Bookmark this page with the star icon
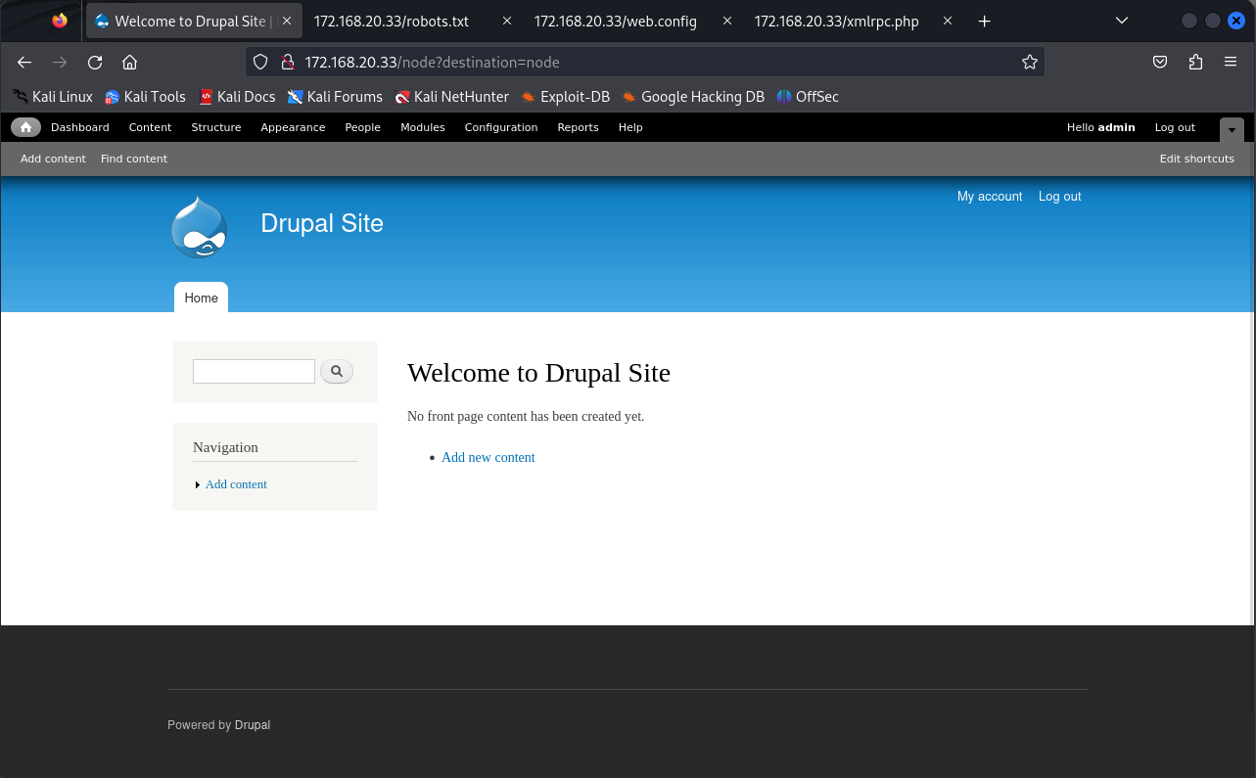This screenshot has width=1256, height=778. [x=1030, y=62]
